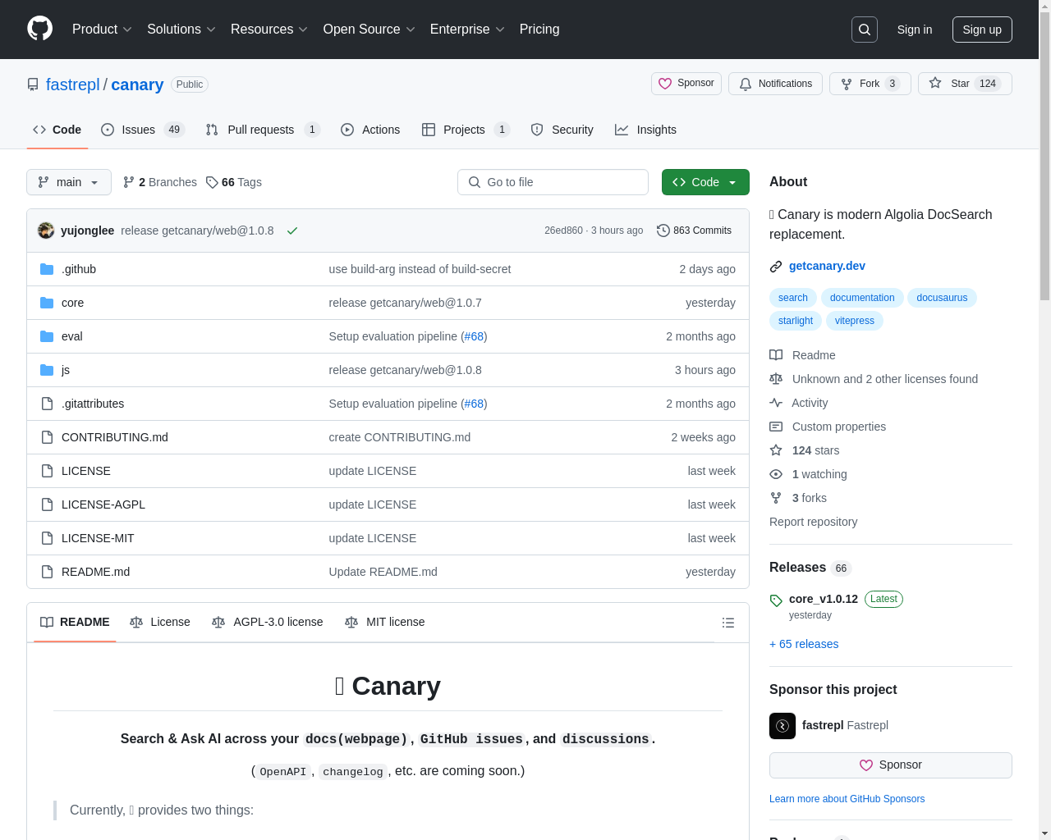1051x840 pixels.
Task: Open the Actions tab
Action: [x=370, y=130]
